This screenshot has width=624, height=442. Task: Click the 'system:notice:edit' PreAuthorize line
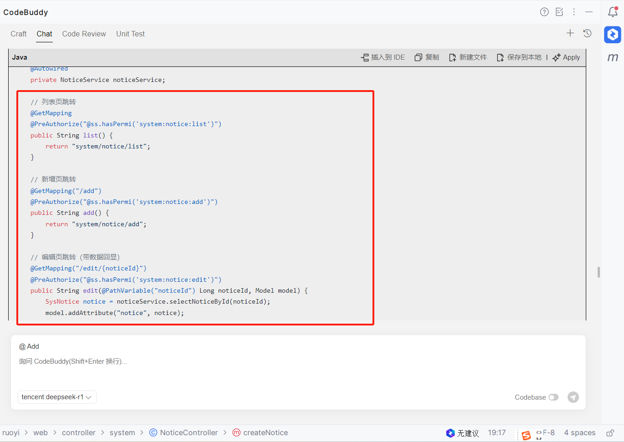[126, 280]
